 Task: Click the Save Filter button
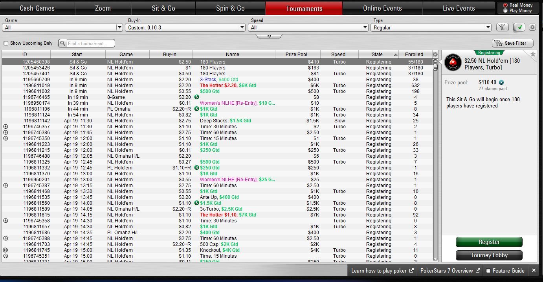[512, 43]
